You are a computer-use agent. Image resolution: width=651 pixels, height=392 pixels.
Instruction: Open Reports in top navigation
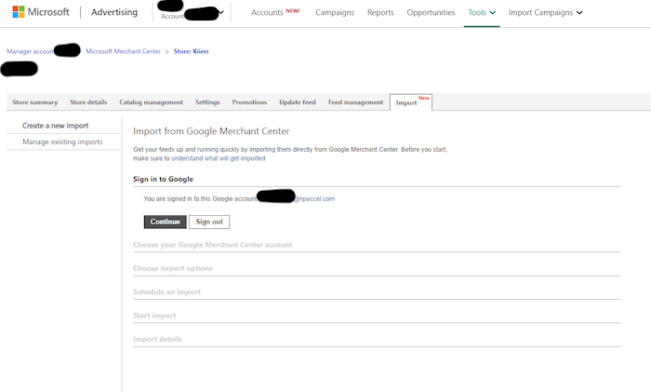(x=380, y=12)
